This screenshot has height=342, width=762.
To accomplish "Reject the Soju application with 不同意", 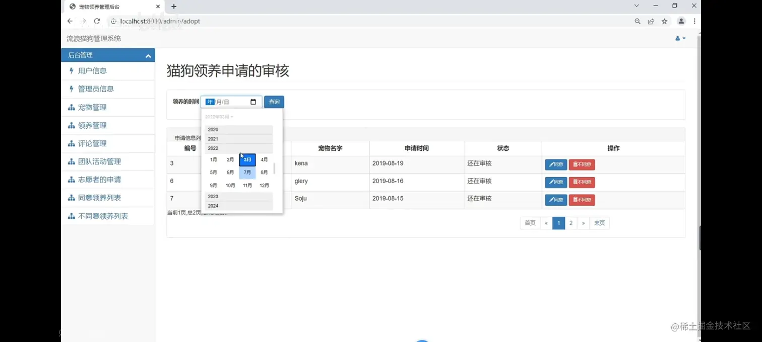I will (x=582, y=200).
